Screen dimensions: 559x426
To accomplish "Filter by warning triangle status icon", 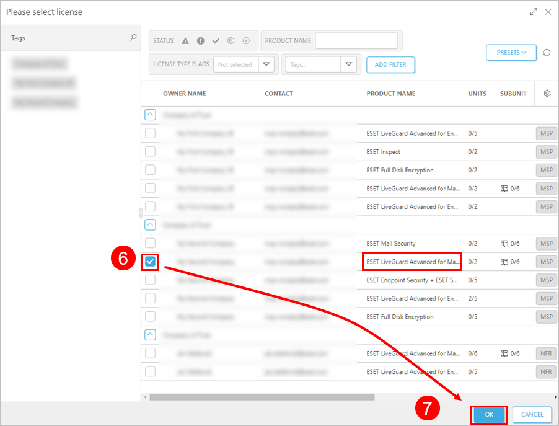I will point(185,41).
